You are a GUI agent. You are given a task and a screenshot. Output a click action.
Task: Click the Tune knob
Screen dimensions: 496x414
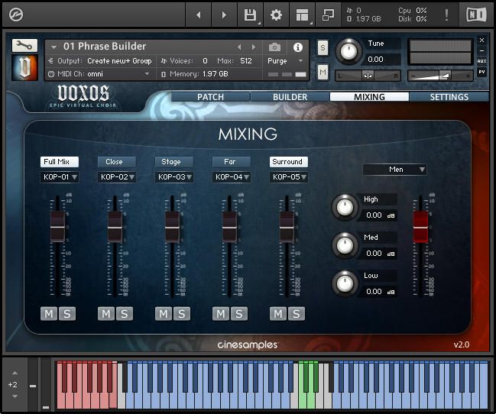(348, 51)
